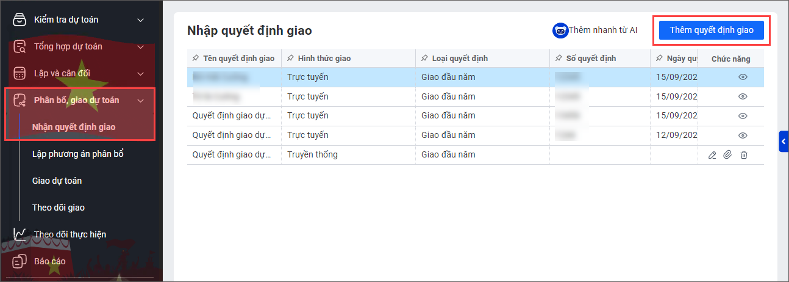Collapse the Phân bổ, giao dự toán chevron
789x282 pixels.
141,100
